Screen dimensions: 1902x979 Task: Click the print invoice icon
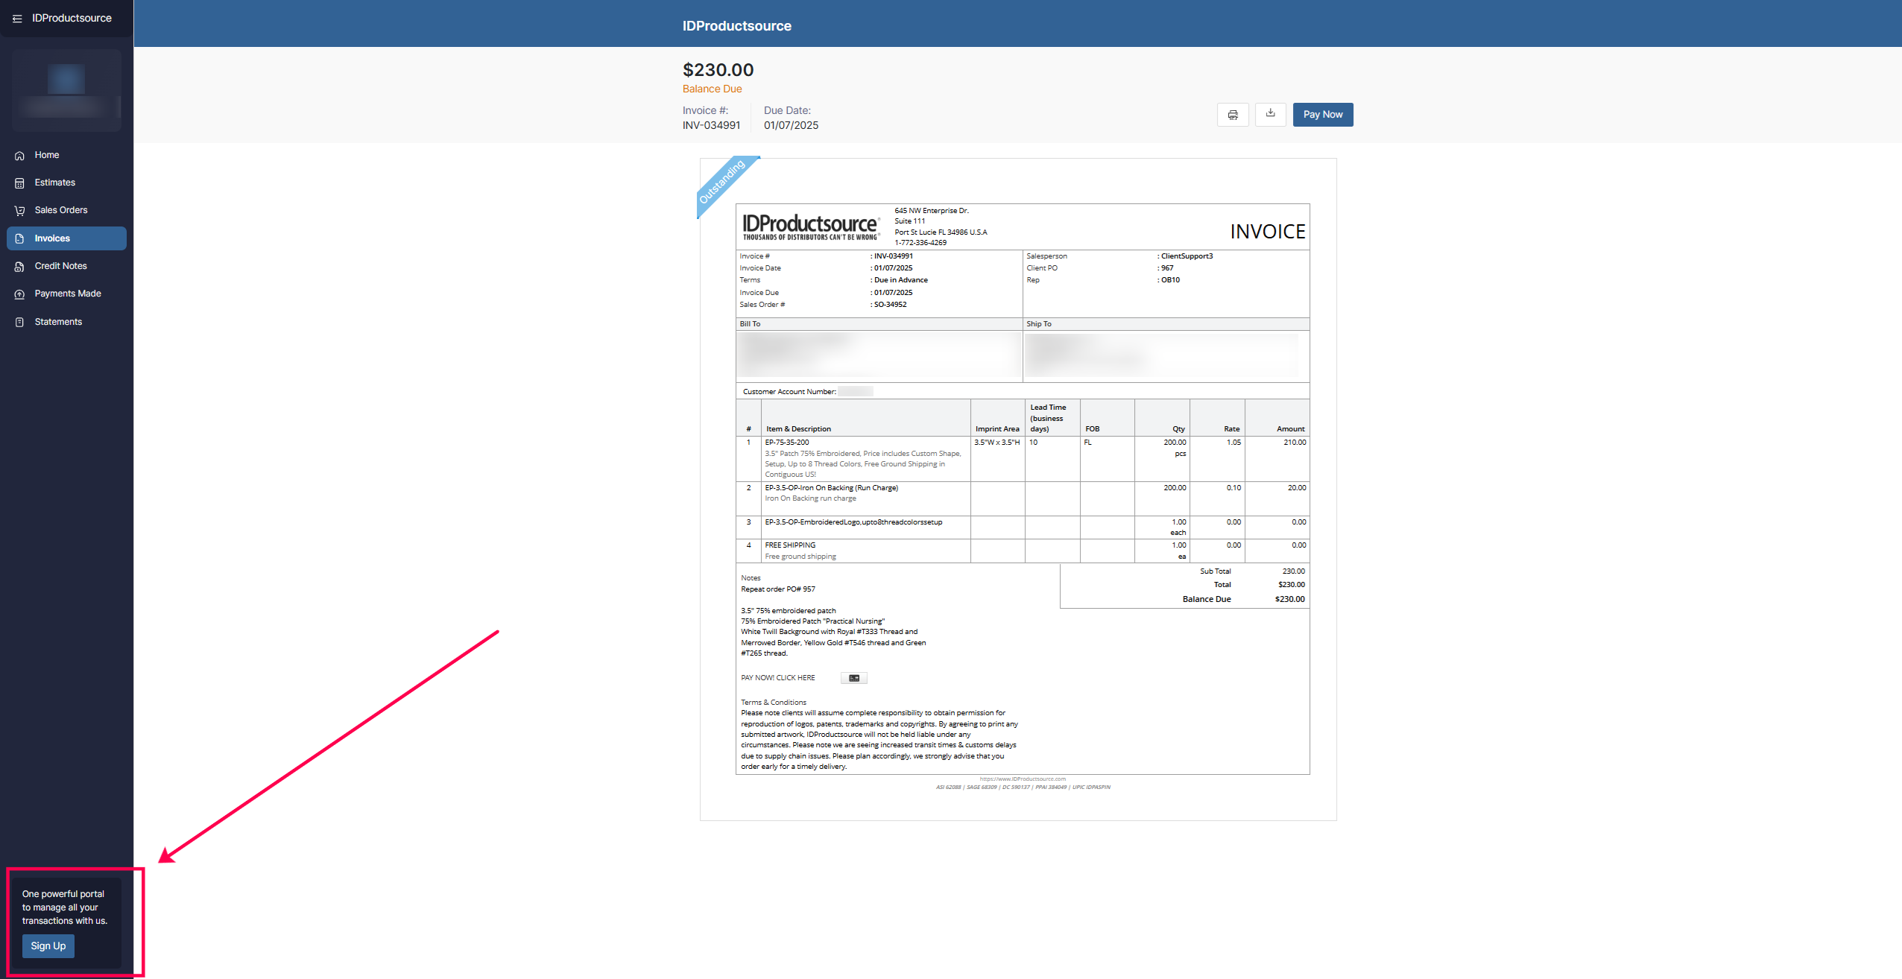1233,115
